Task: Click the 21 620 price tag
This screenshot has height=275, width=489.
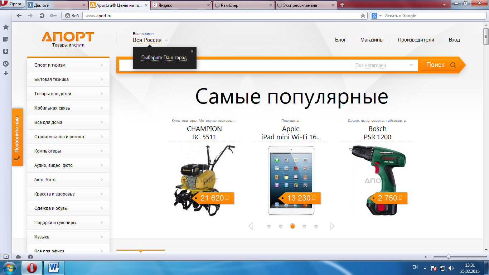Action: pos(213,198)
